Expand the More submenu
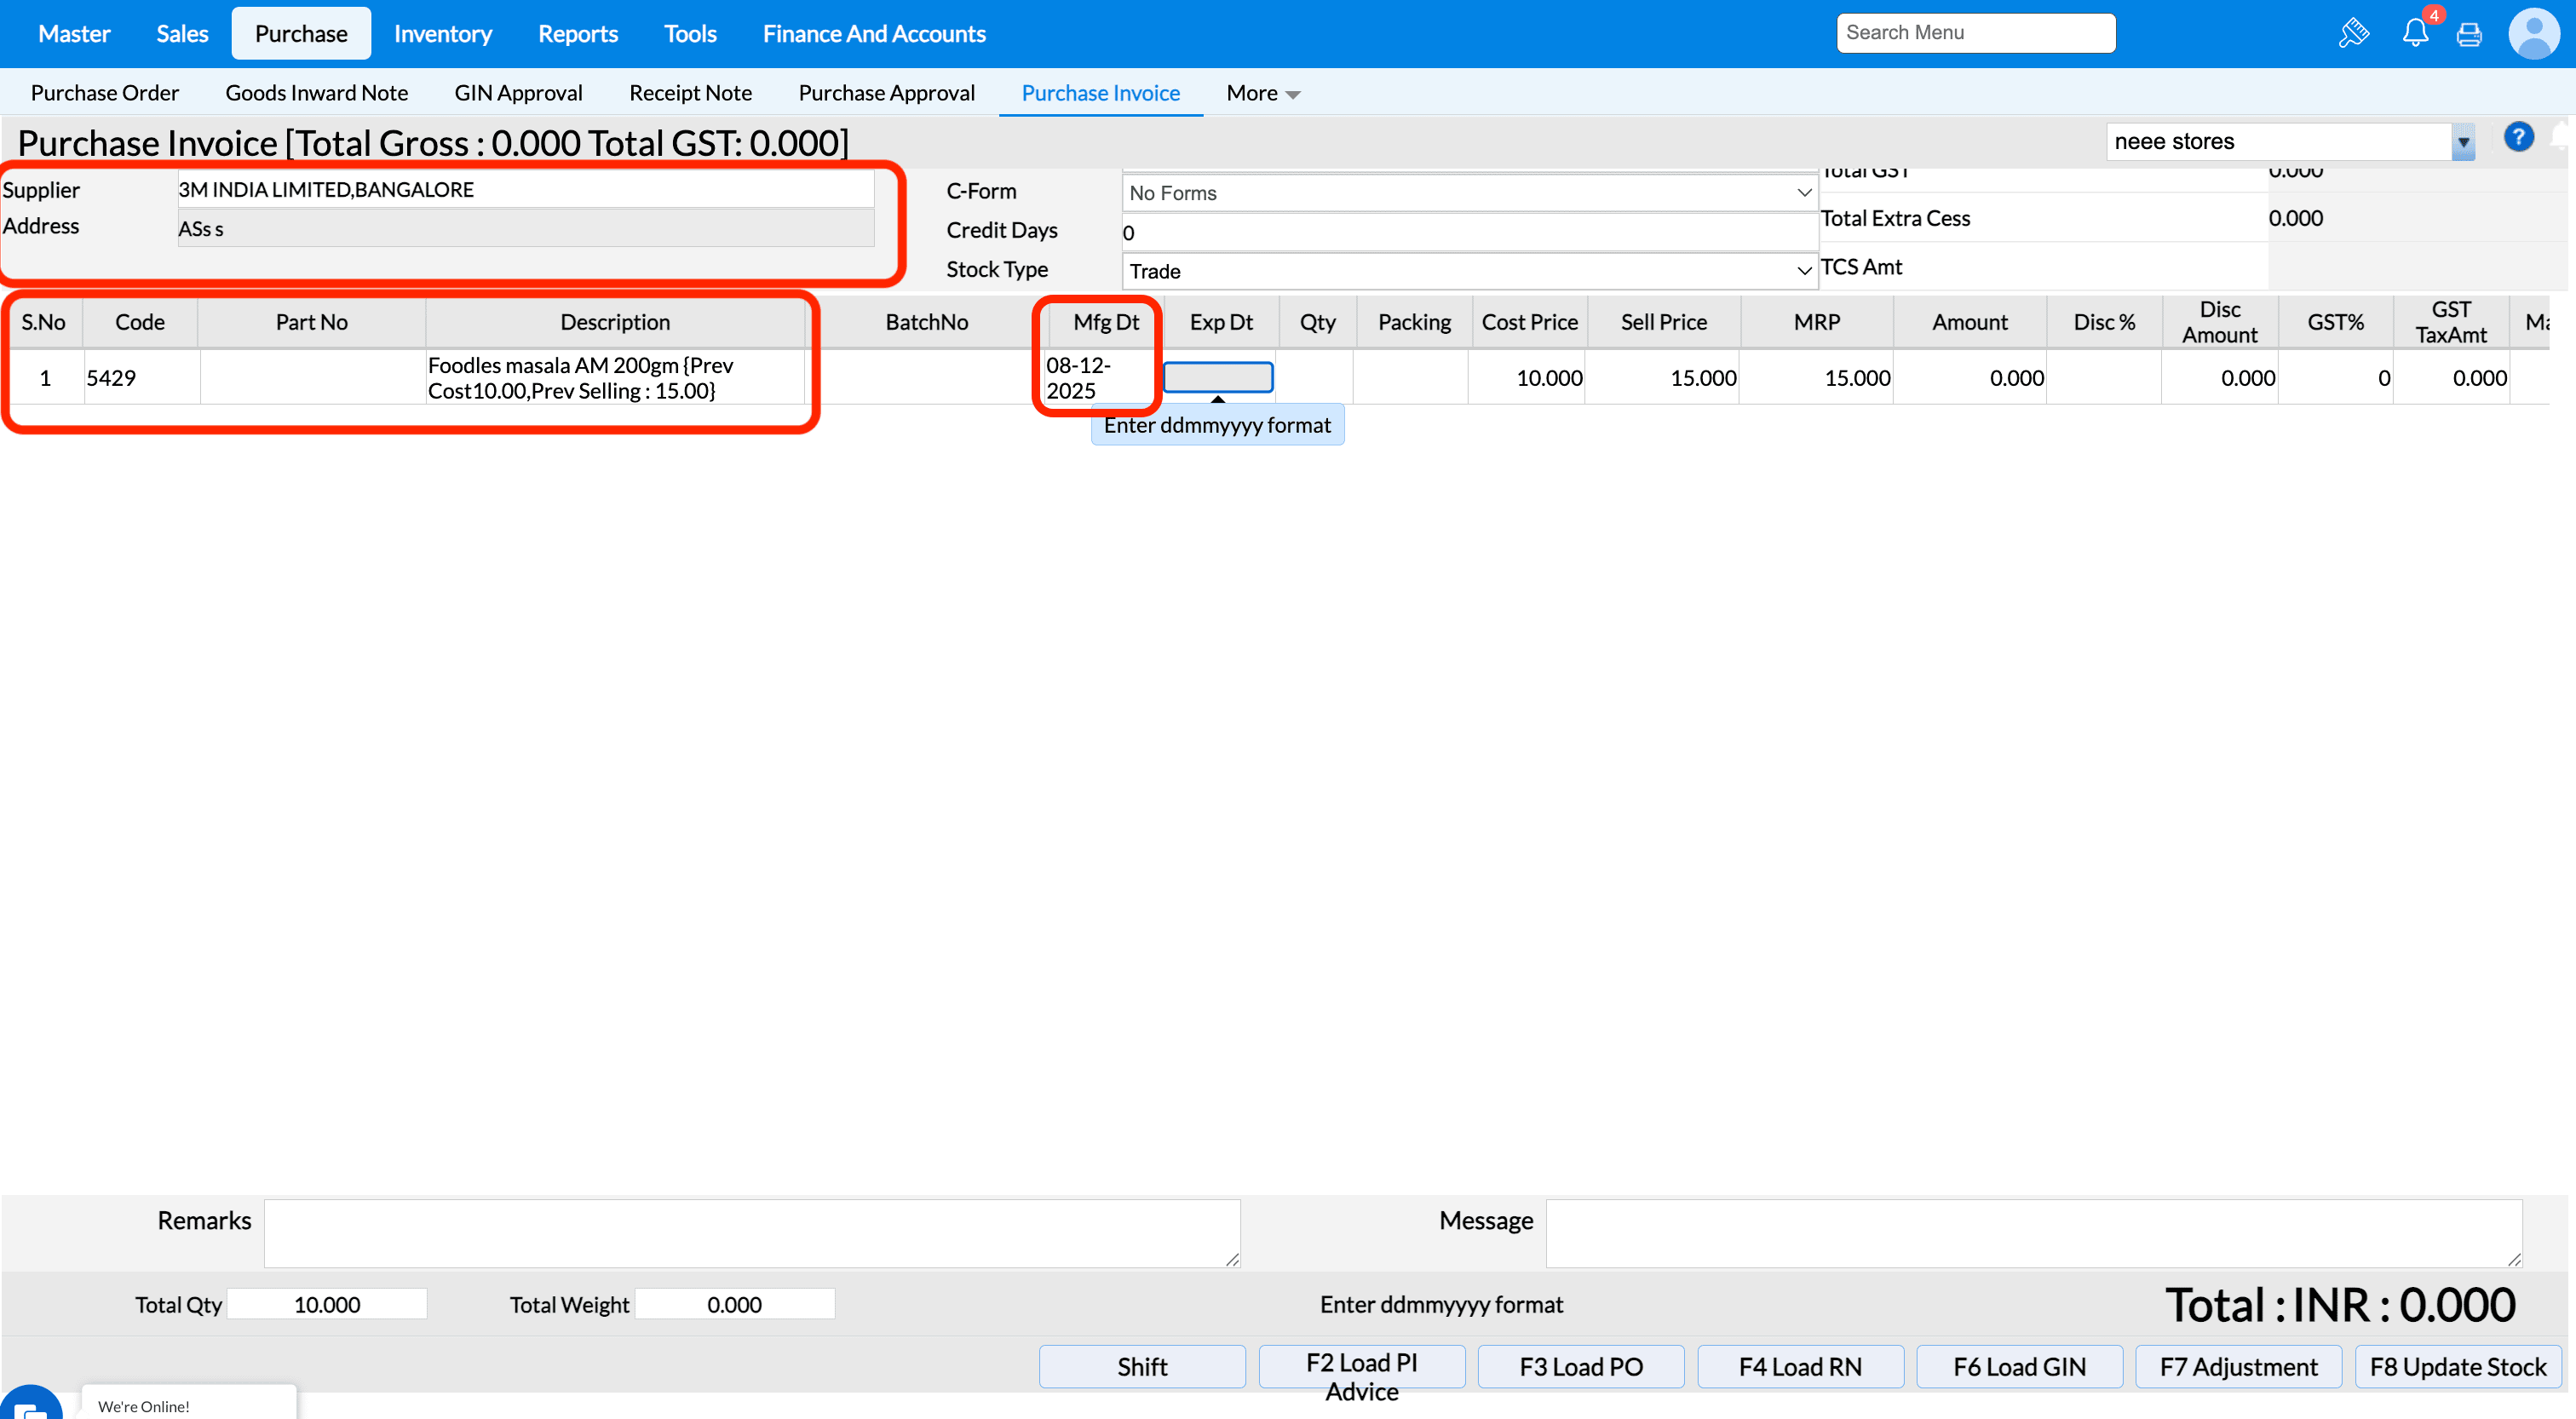This screenshot has width=2576, height=1419. (1262, 93)
